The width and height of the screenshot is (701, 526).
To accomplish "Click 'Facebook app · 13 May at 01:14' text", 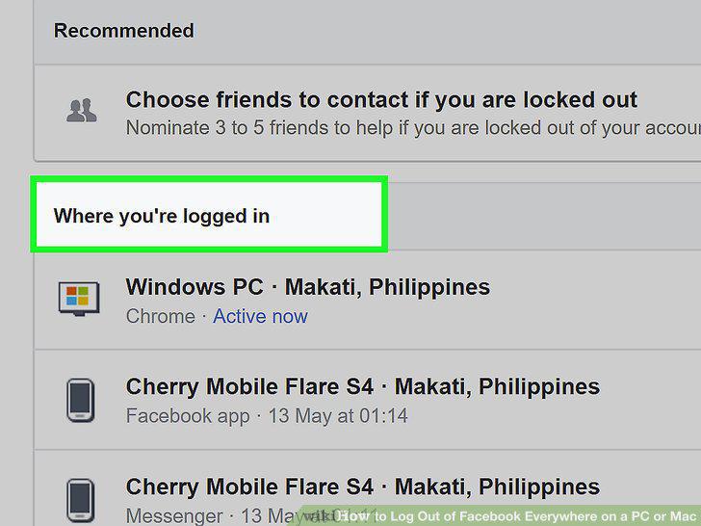I will point(267,416).
